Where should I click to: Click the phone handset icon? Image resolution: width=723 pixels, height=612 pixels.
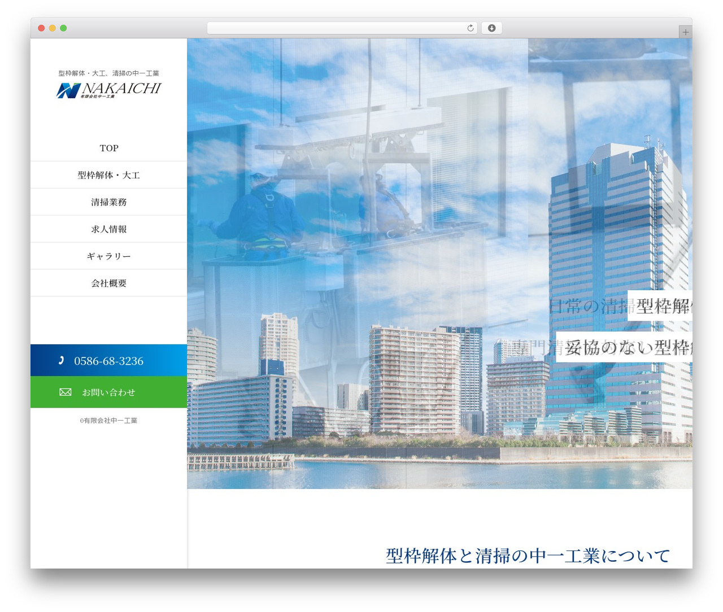[61, 360]
